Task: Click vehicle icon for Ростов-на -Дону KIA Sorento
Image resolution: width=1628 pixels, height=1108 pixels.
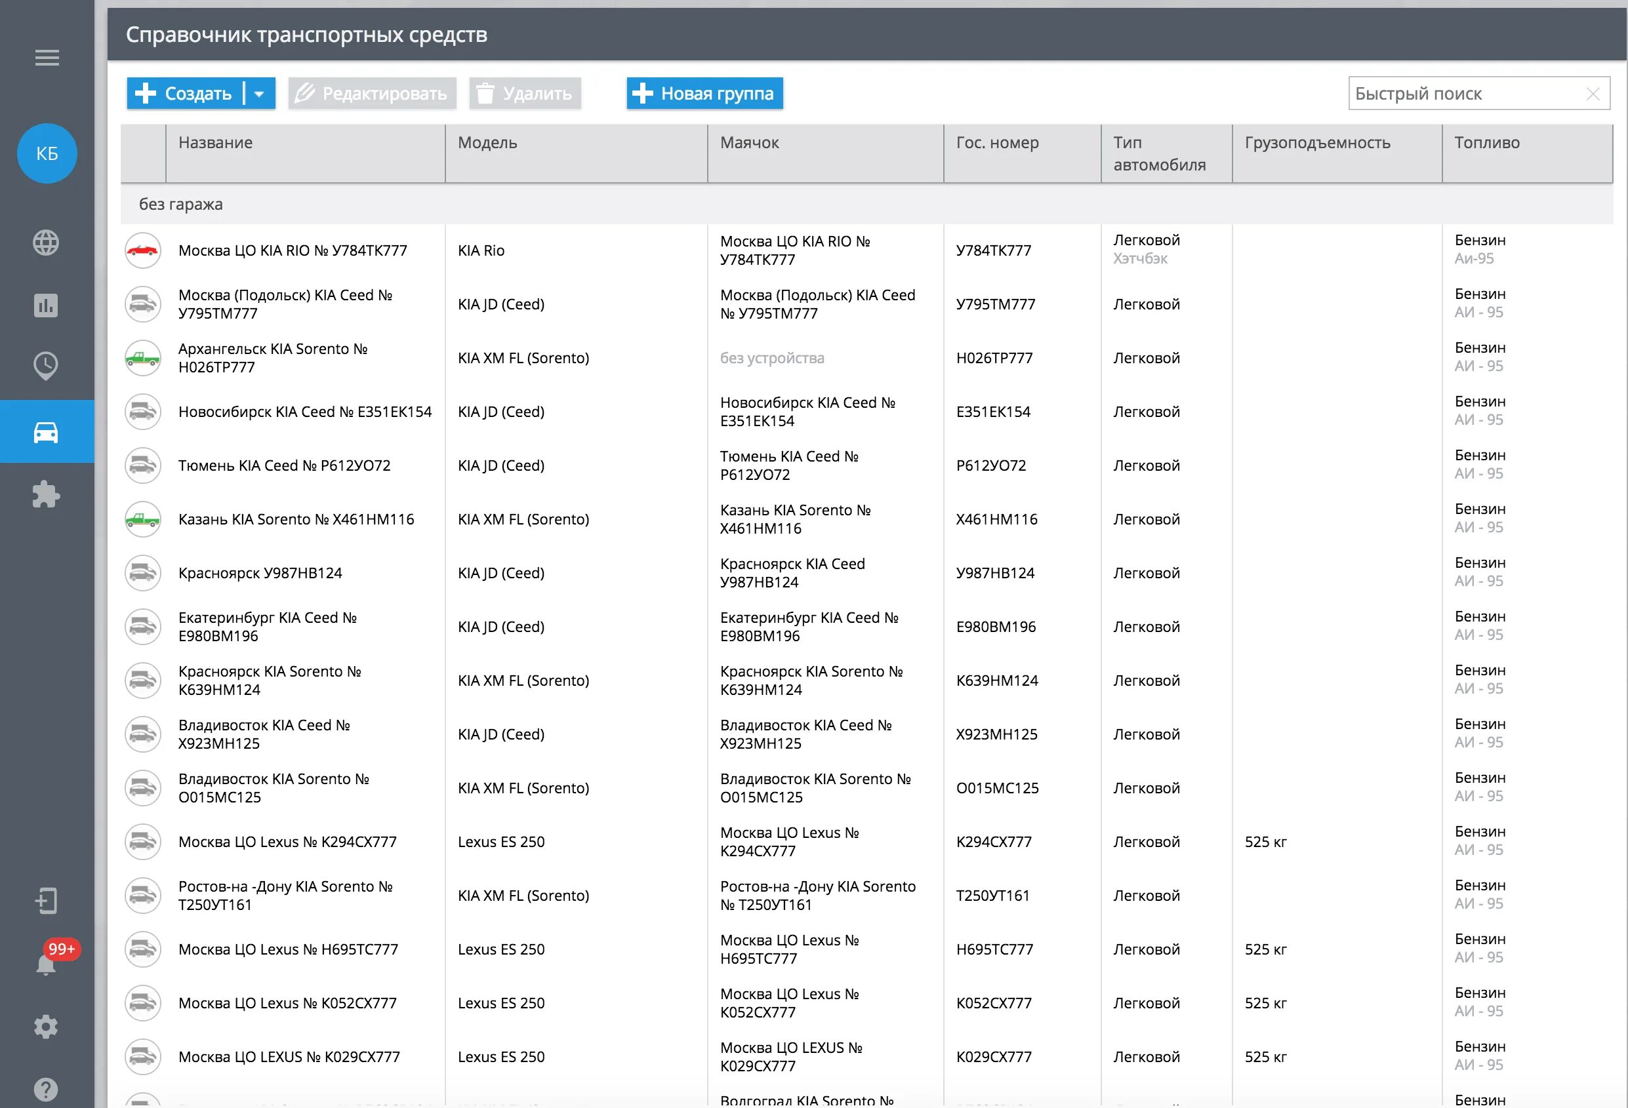Action: [143, 895]
